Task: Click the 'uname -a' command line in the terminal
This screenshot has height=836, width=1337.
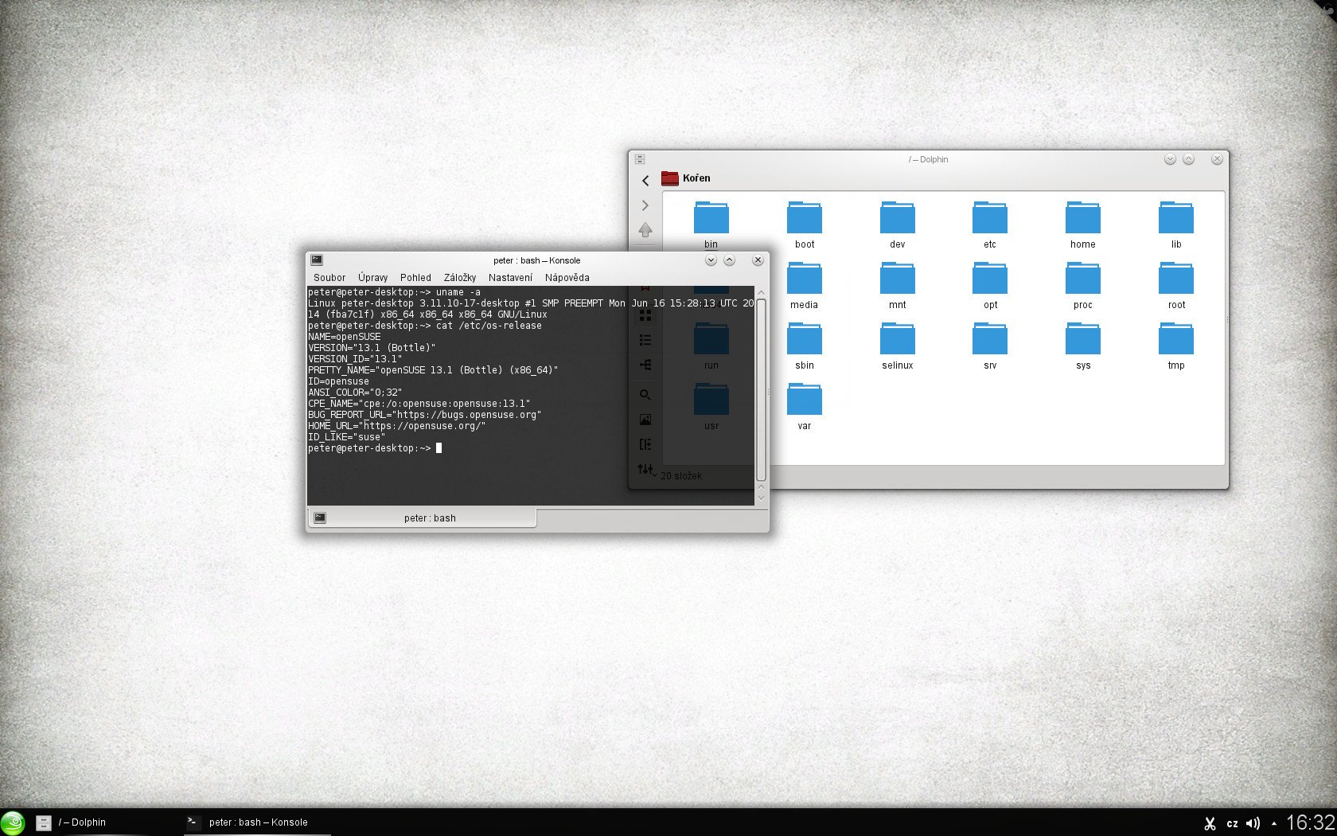Action: click(394, 292)
